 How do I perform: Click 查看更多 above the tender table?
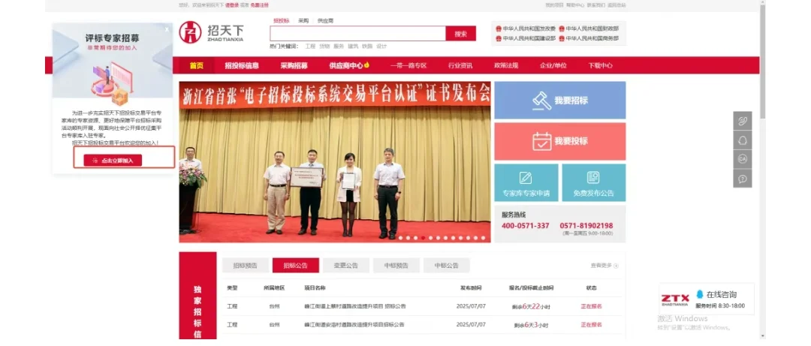pyautogui.click(x=604, y=266)
